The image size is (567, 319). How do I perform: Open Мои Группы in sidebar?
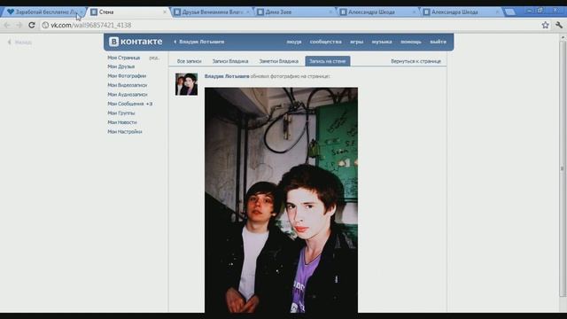(121, 113)
